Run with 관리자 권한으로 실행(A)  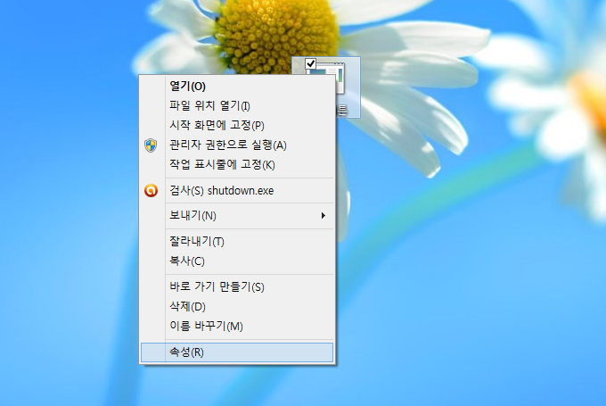pos(237,145)
